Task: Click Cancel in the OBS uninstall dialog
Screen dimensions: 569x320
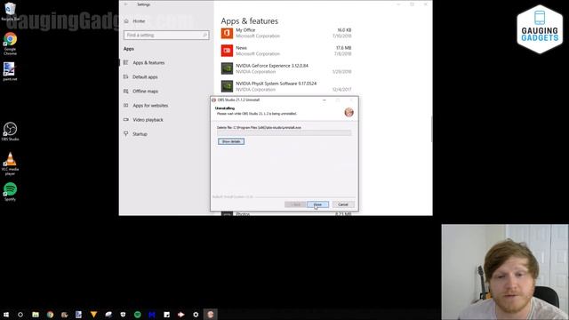Action: click(343, 204)
